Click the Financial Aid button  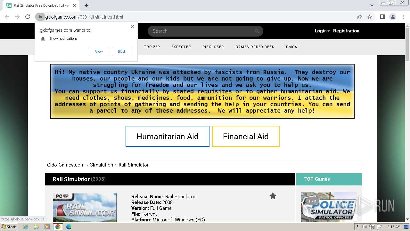click(x=246, y=136)
